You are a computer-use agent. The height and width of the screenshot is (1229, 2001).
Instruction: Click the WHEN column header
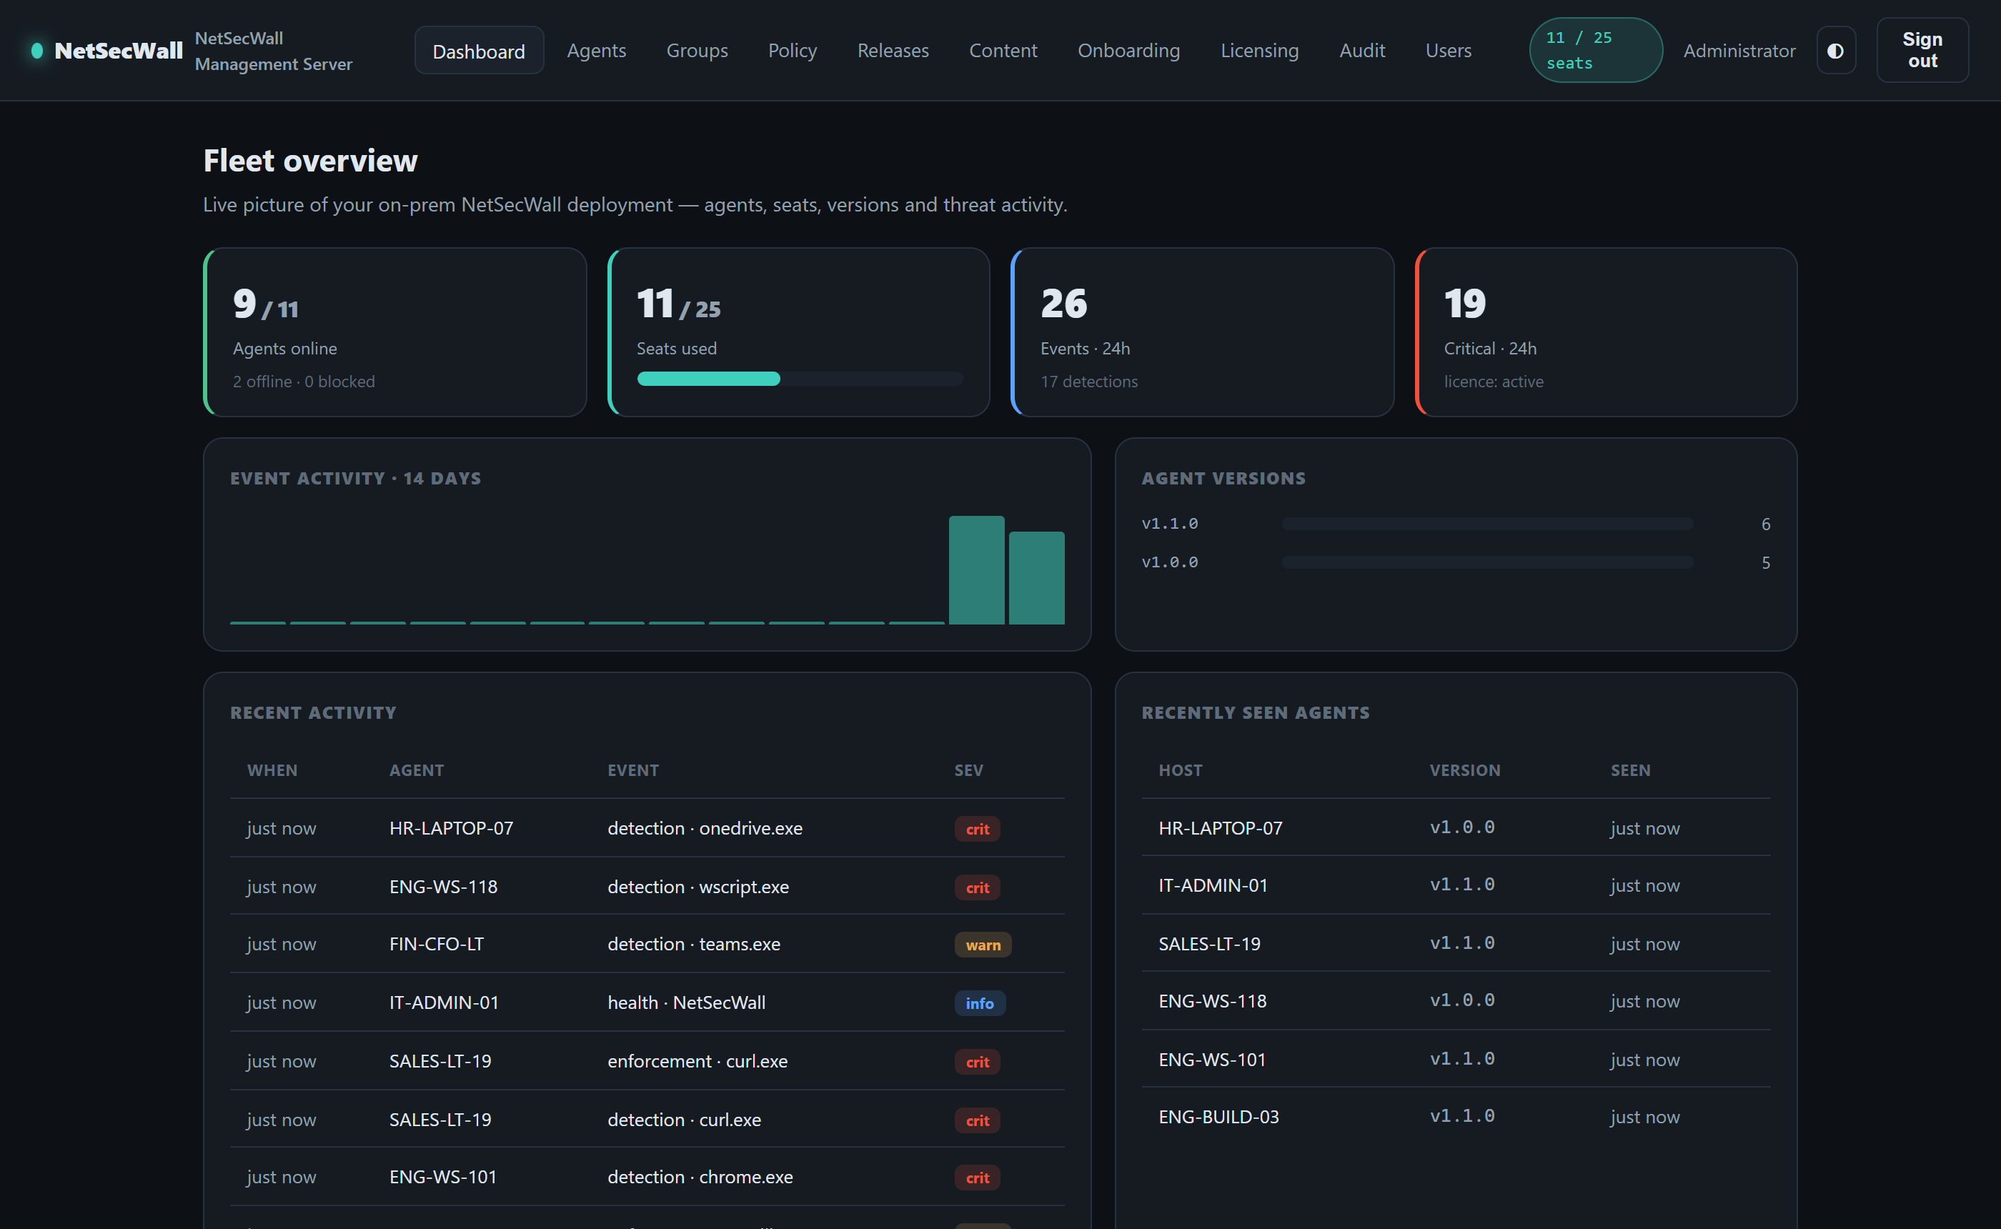pyautogui.click(x=272, y=770)
